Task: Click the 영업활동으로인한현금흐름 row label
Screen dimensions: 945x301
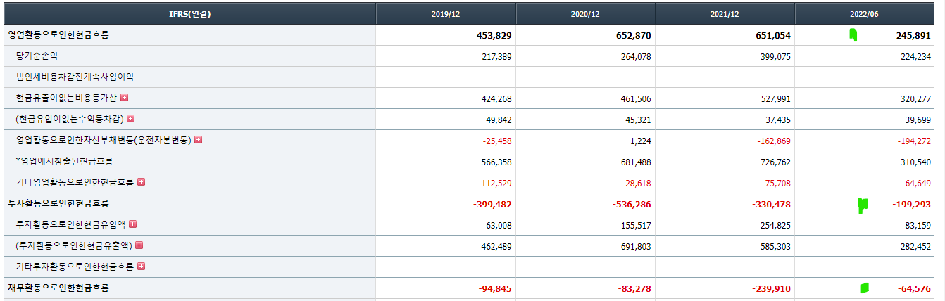Action: tap(58, 34)
